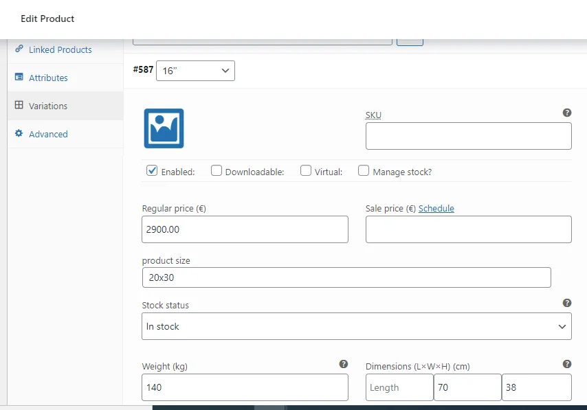Click the Linked Products link icon

pyautogui.click(x=19, y=49)
